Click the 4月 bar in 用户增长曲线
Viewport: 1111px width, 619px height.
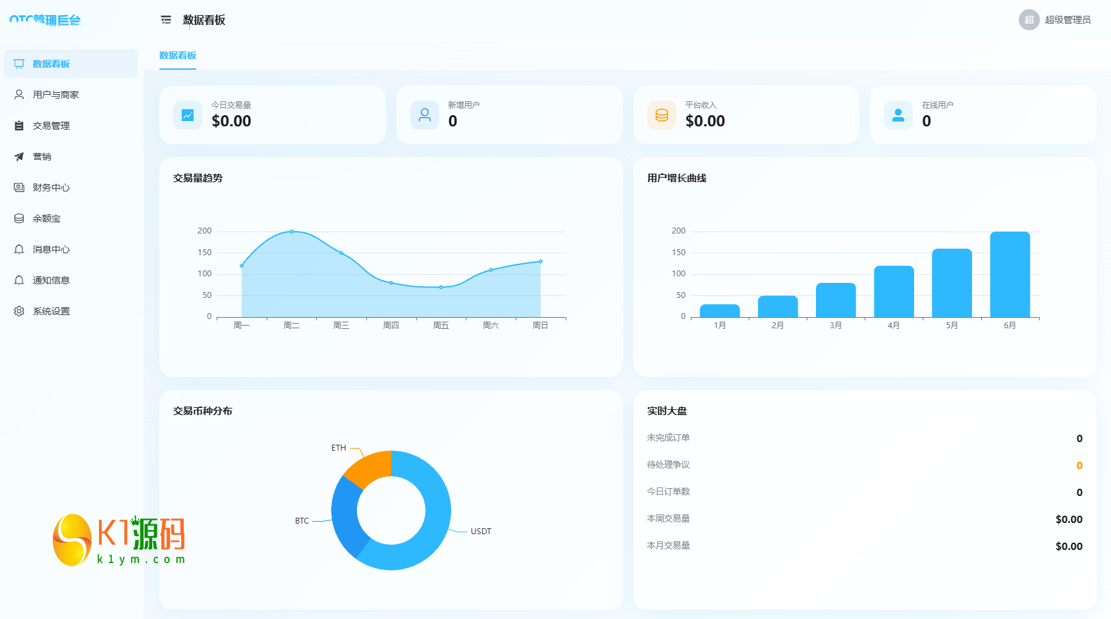tap(894, 291)
